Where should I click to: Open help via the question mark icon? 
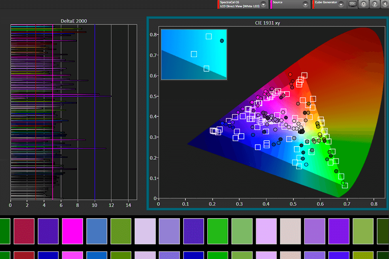[x=374, y=4]
